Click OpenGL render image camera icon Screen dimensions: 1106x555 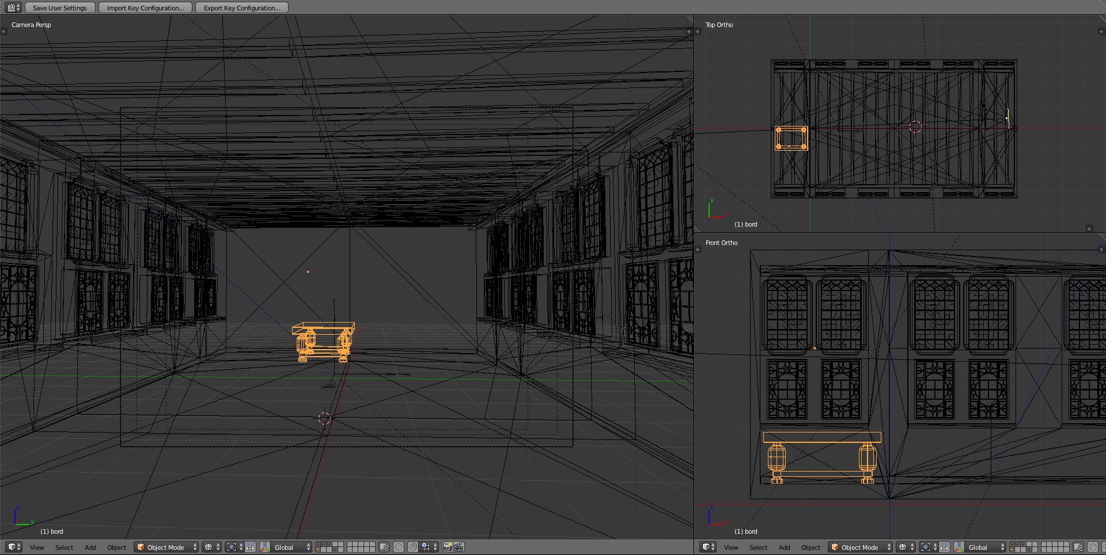click(447, 547)
